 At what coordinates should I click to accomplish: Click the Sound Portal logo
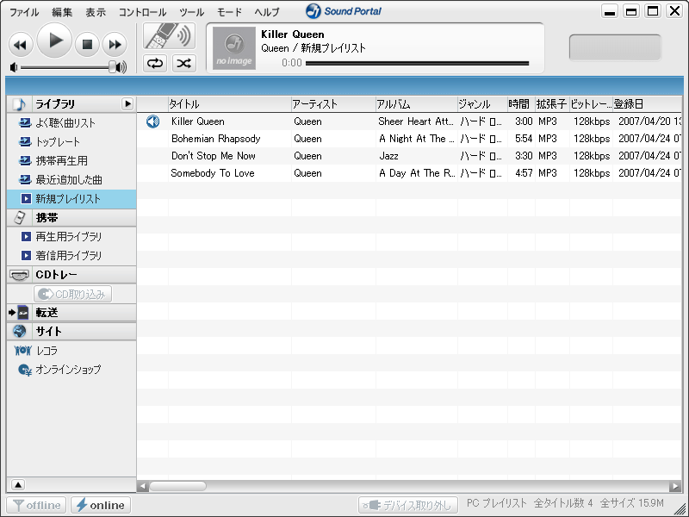(344, 11)
